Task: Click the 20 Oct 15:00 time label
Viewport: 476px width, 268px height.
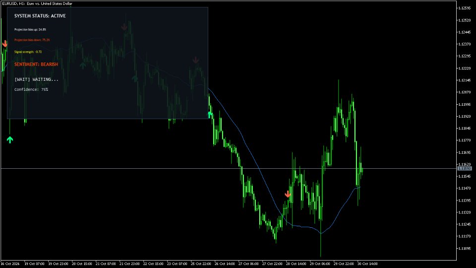Action: point(82,264)
